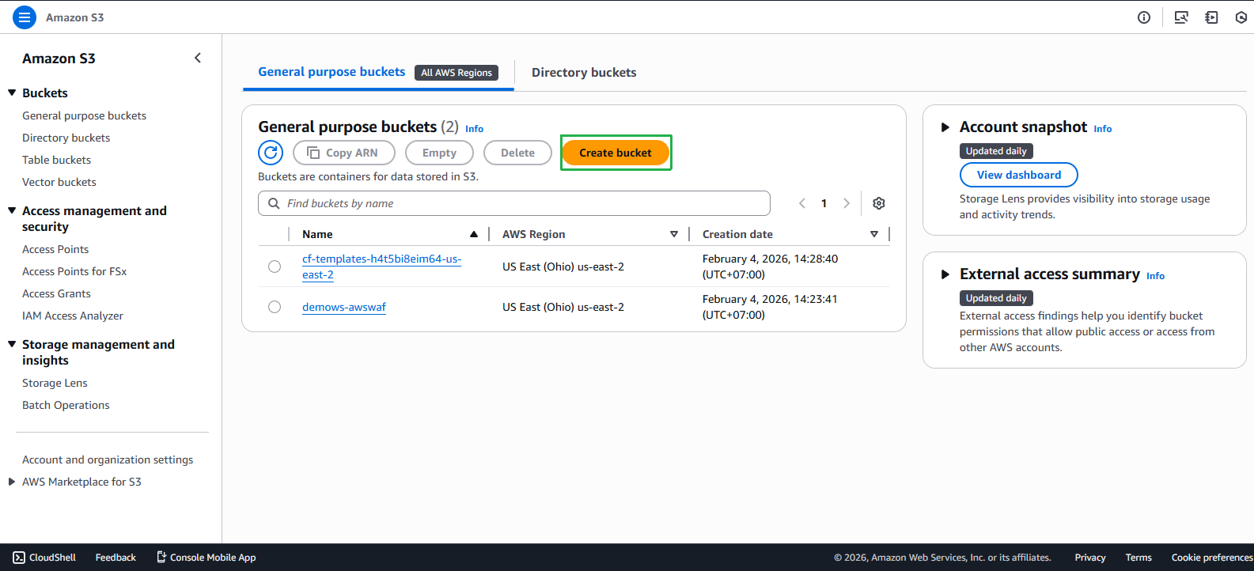Collapse the Buckets section in sidebar
This screenshot has width=1254, height=571.
tap(12, 93)
